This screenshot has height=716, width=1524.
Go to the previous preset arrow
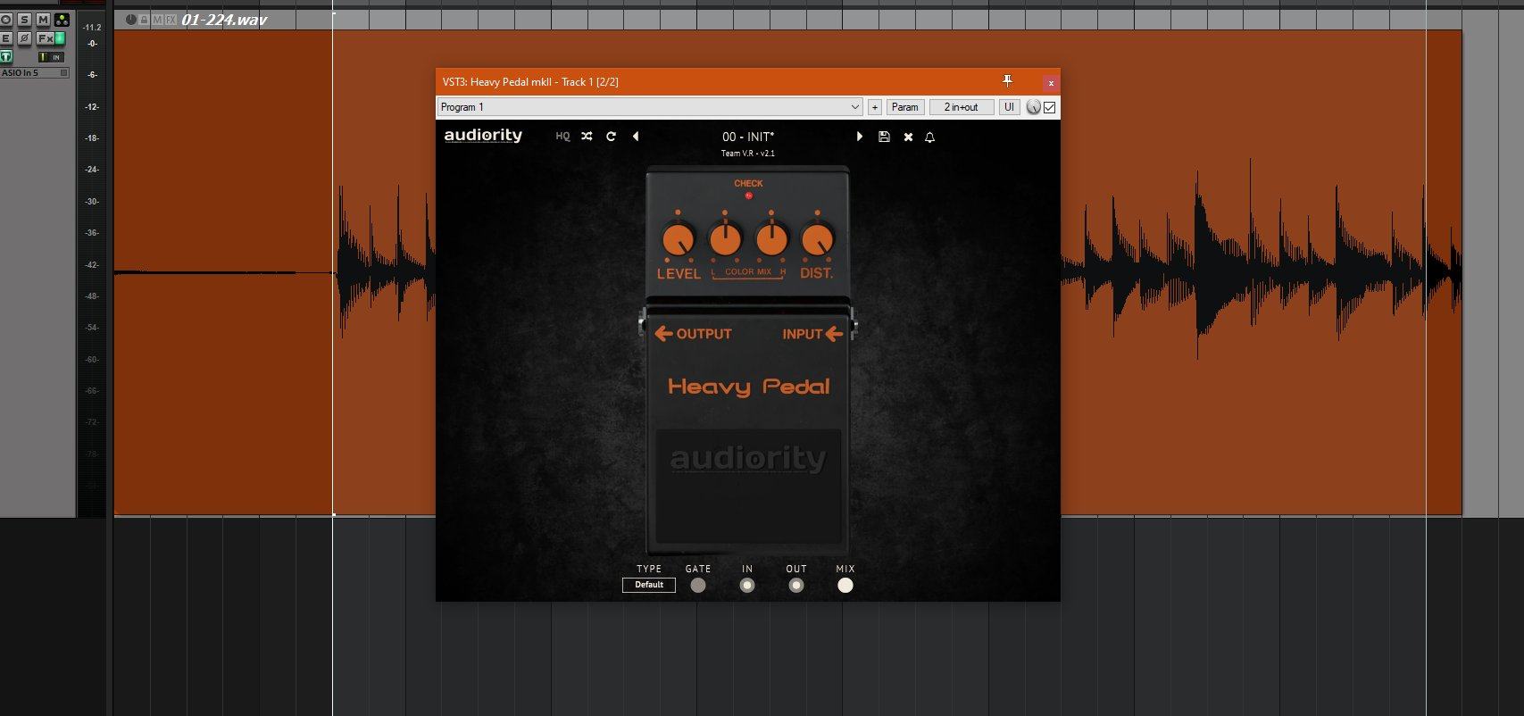click(636, 137)
